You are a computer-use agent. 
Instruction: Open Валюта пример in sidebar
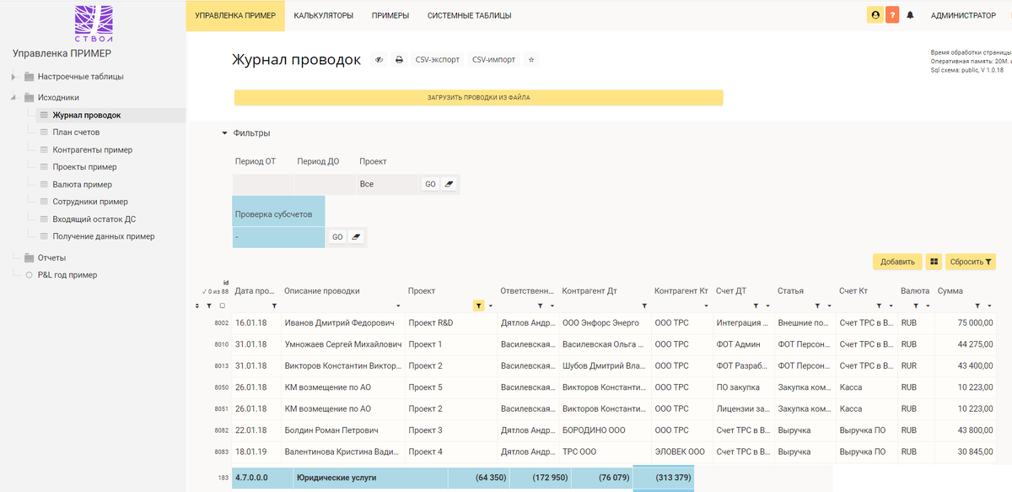coord(82,184)
